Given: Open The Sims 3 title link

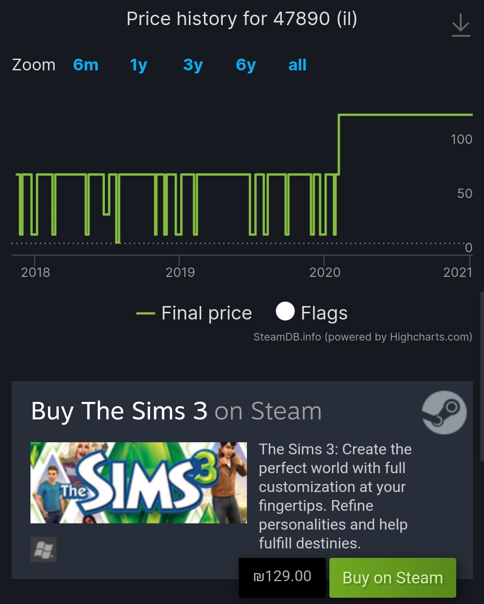Looking at the screenshot, I should click(x=119, y=411).
